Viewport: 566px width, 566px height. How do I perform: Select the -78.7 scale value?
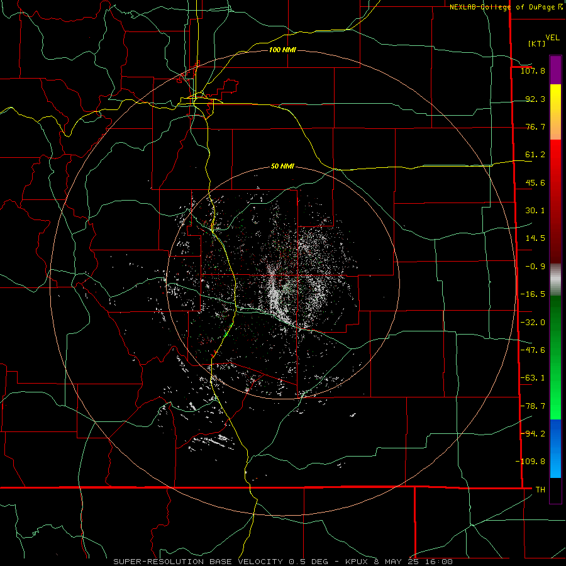point(533,406)
